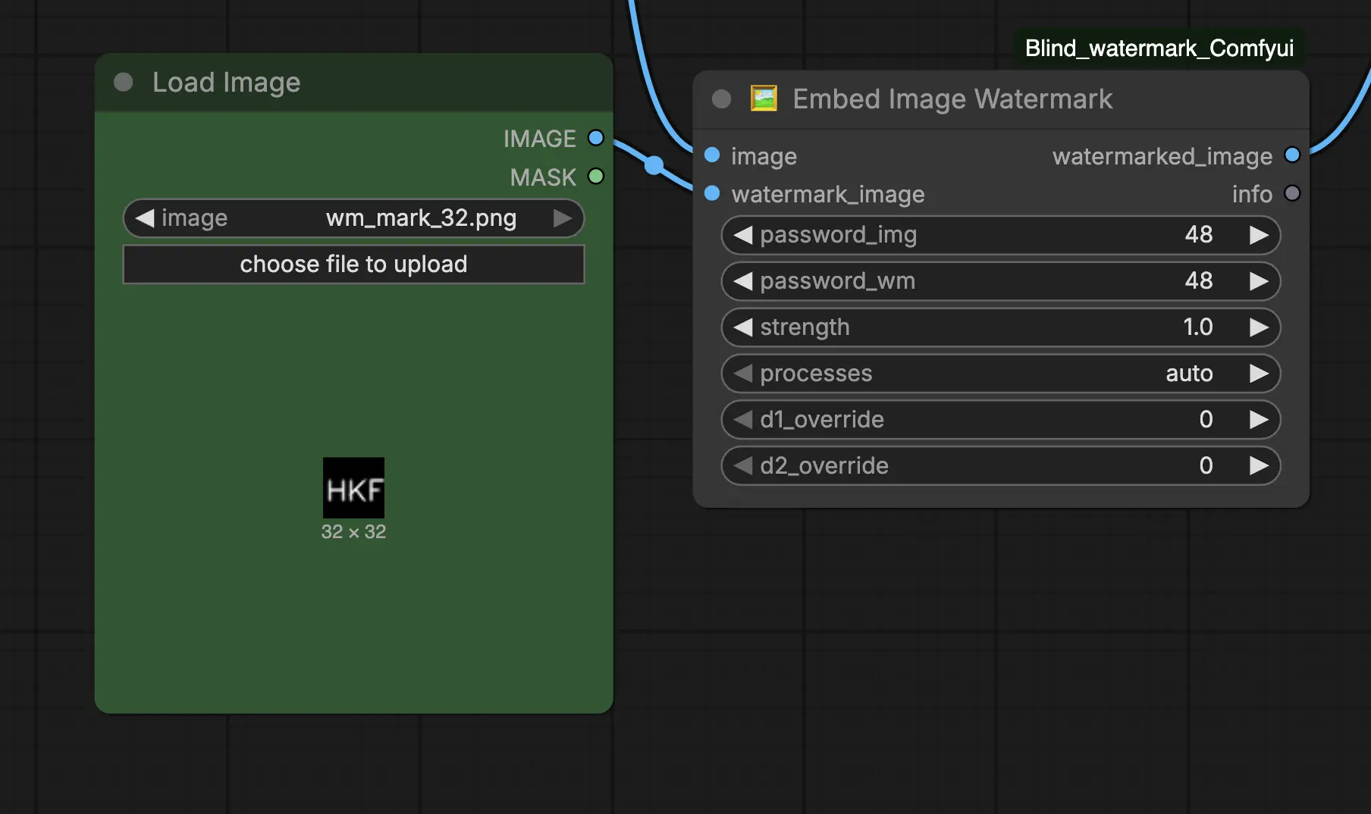Click the d1_override value 0
Screen dimensions: 1371x814
pos(1206,420)
